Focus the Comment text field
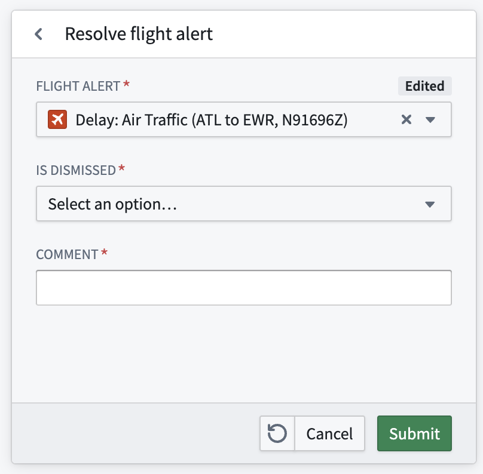The height and width of the screenshot is (474, 483). pyautogui.click(x=244, y=288)
